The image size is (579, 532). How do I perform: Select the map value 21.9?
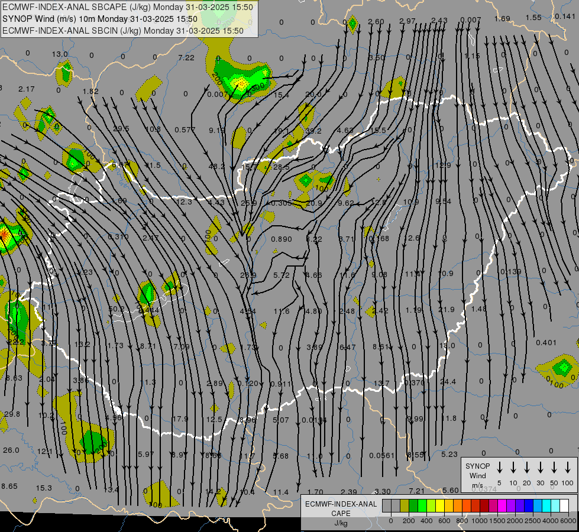pos(447,309)
